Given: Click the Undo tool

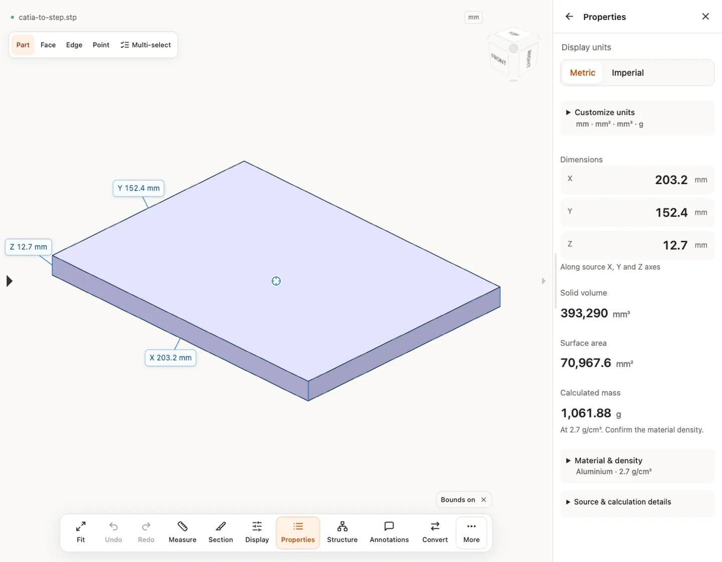Looking at the screenshot, I should coord(113,532).
